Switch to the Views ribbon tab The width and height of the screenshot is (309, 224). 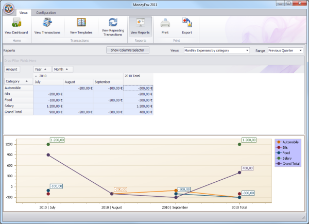pyautogui.click(x=24, y=12)
